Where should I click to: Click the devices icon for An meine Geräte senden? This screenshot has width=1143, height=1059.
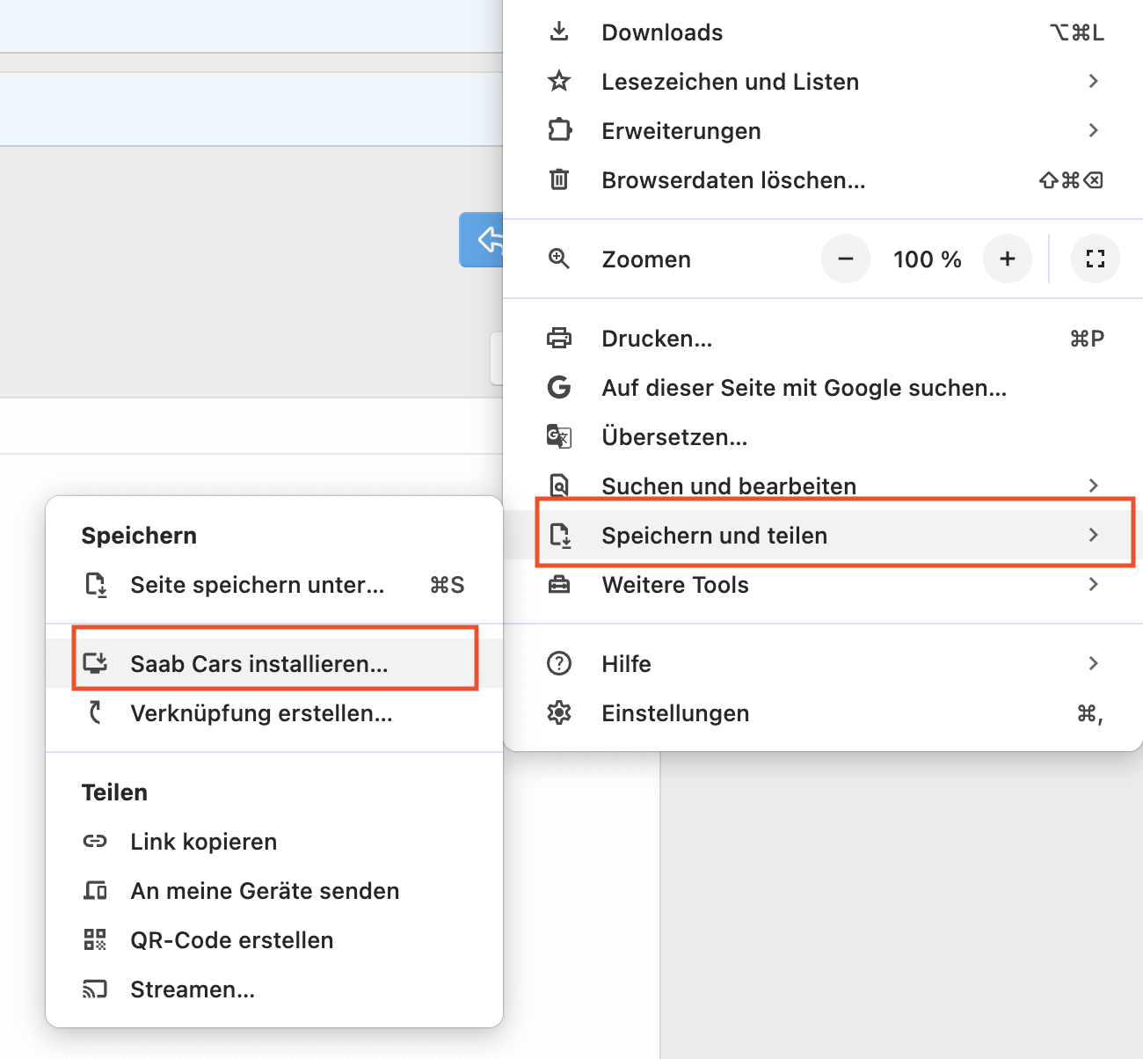[x=95, y=890]
